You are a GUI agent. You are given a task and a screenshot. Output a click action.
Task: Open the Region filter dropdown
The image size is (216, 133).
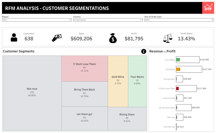(x=37, y=20)
